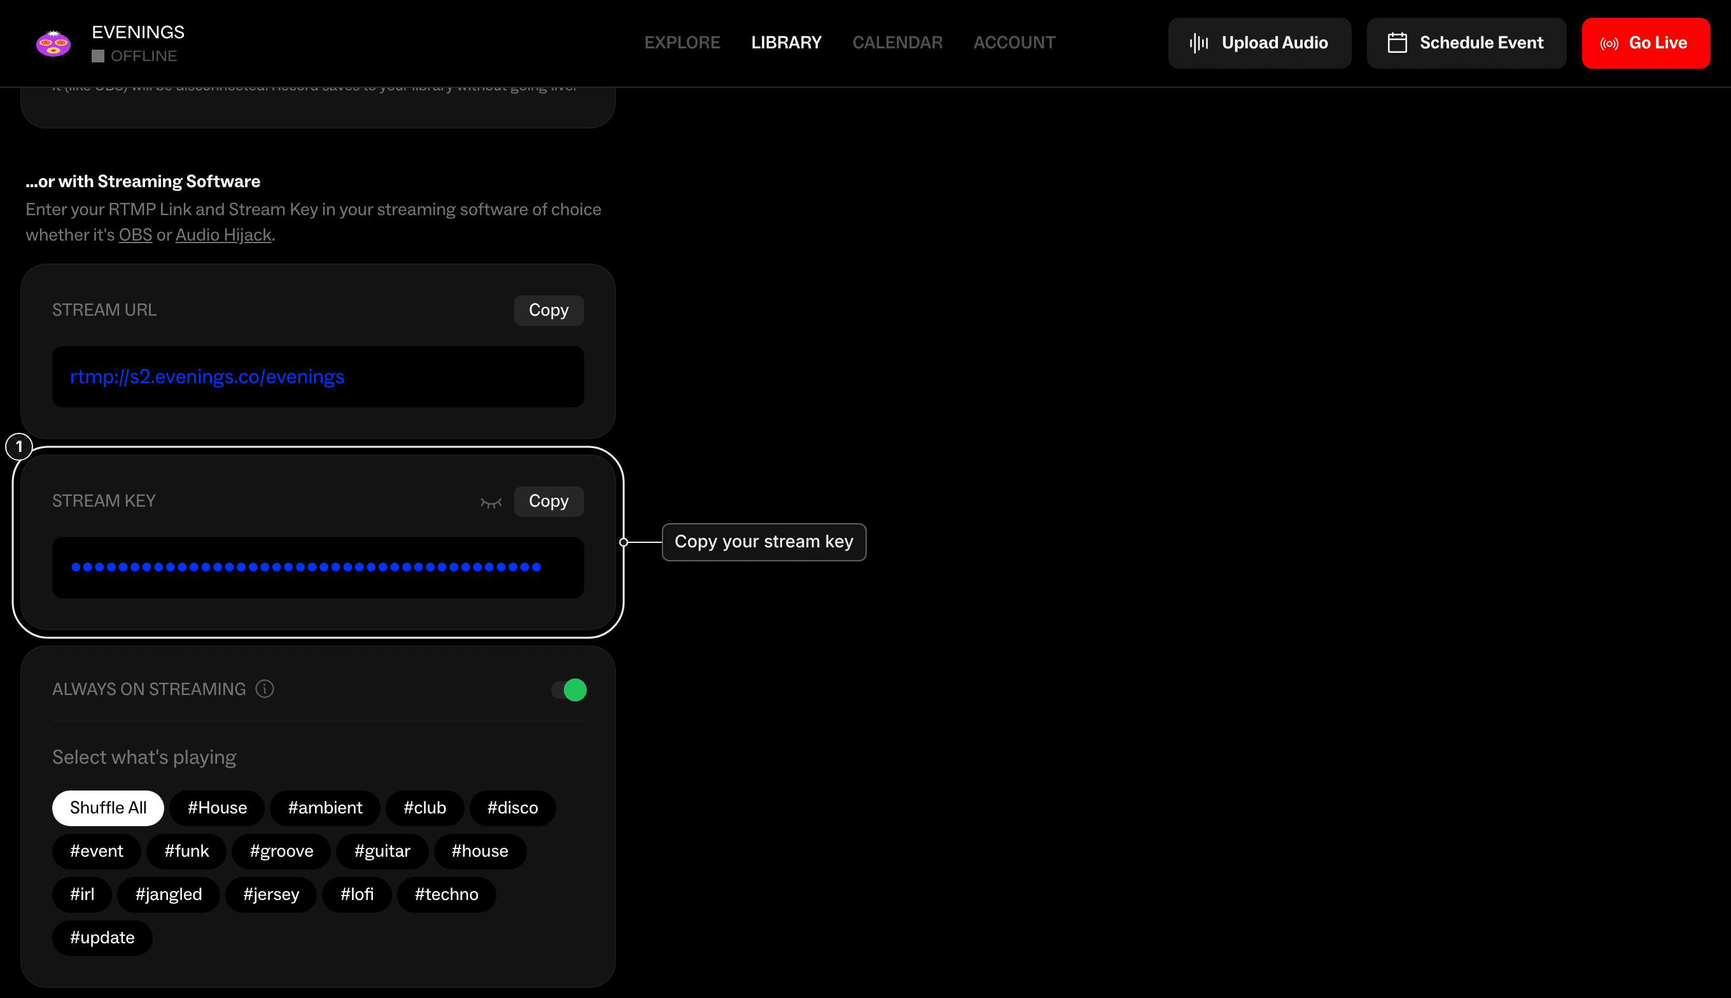1731x998 pixels.
Task: Click the OFFLINE status indicator
Action: coord(135,56)
